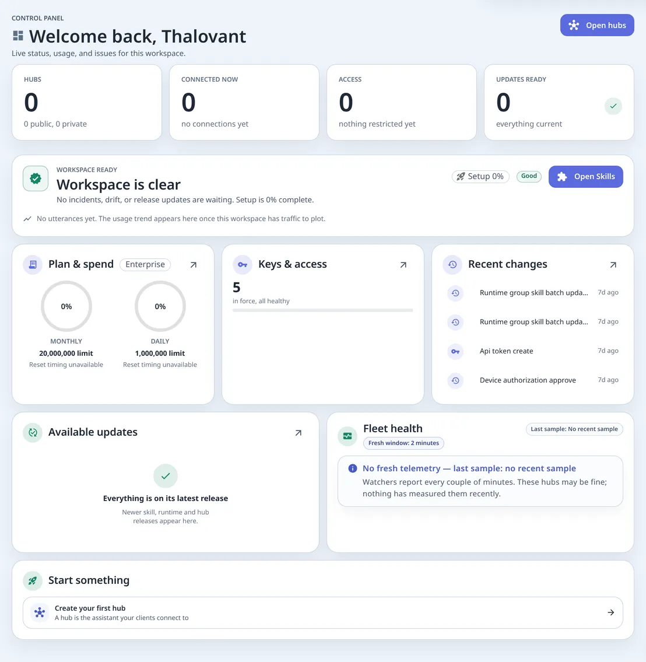Select the Device authorization approve entry
Image resolution: width=646 pixels, height=662 pixels.
point(532,380)
